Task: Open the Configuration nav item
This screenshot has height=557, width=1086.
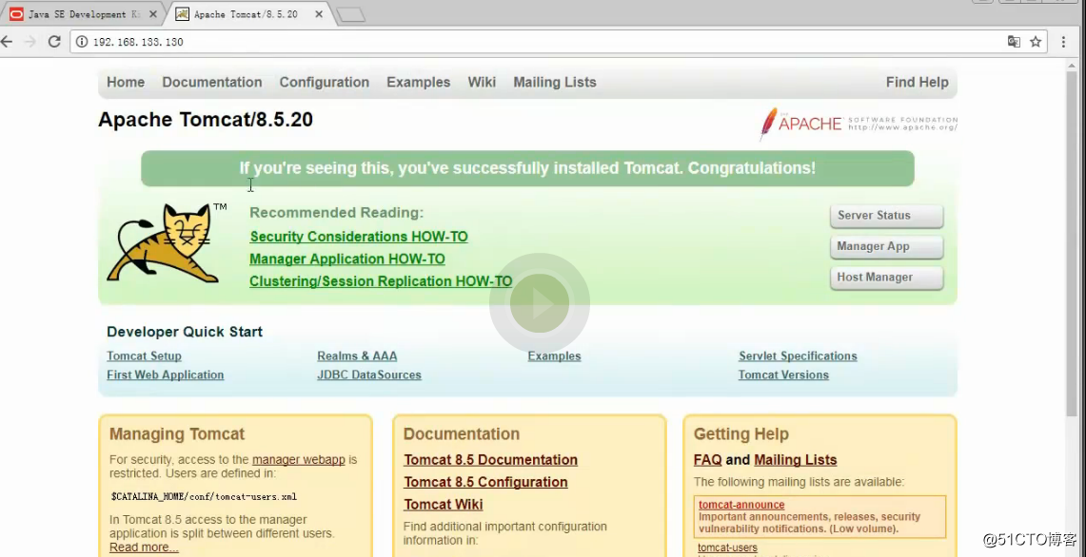Action: (x=325, y=83)
